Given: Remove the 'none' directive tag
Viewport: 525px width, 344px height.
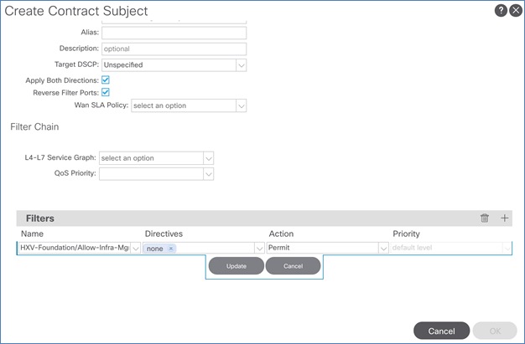Looking at the screenshot, I should (171, 249).
